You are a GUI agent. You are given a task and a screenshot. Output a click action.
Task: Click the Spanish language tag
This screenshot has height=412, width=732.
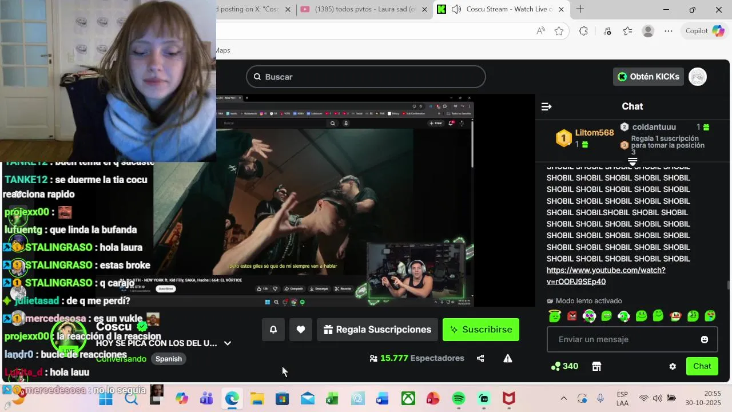coord(169,359)
